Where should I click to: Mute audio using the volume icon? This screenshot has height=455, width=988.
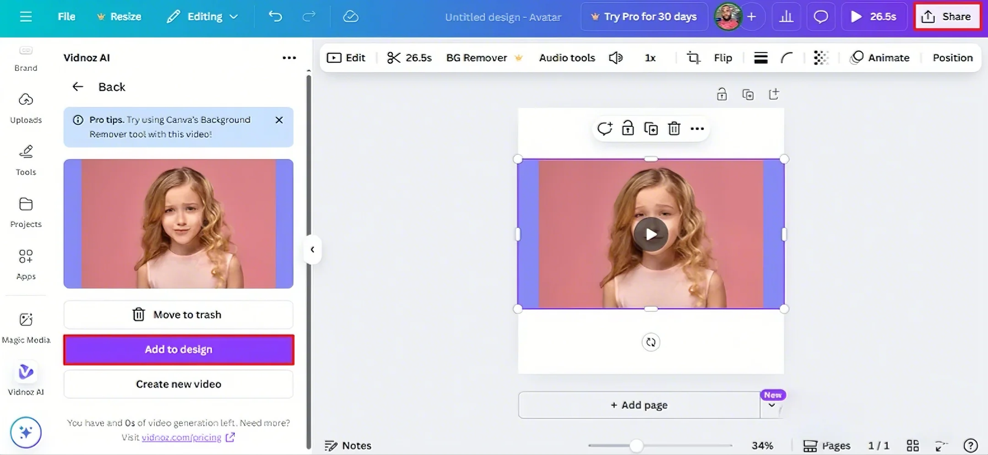pyautogui.click(x=616, y=58)
